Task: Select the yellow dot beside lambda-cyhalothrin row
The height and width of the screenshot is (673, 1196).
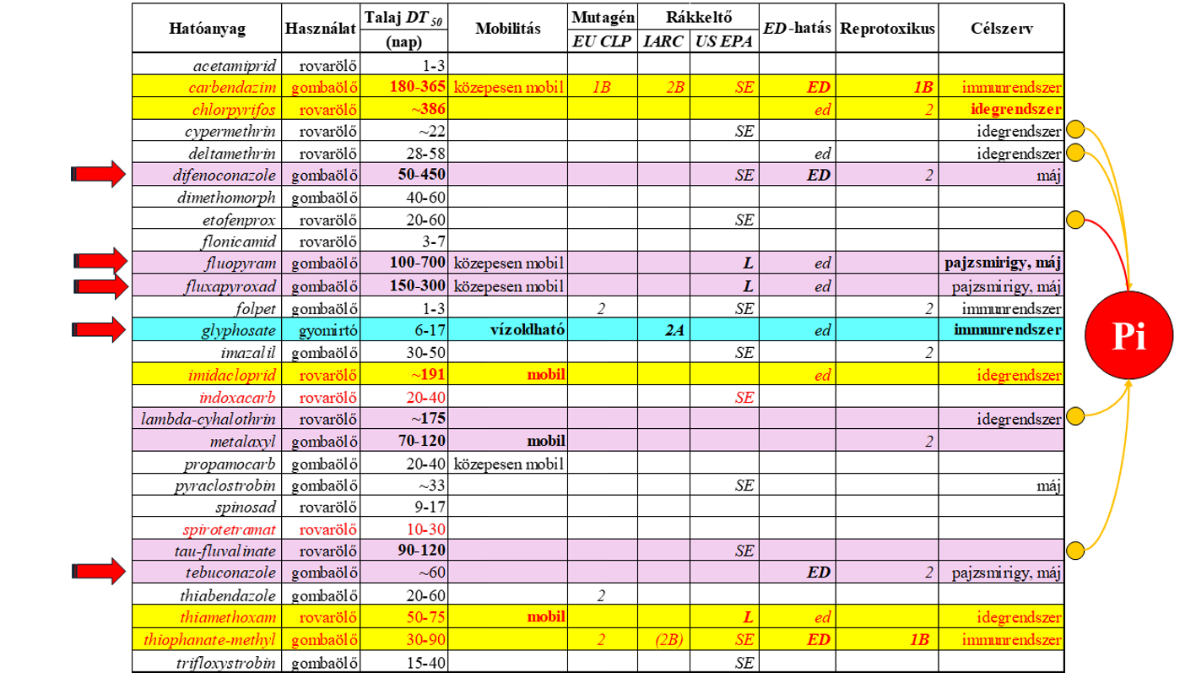Action: (1075, 415)
